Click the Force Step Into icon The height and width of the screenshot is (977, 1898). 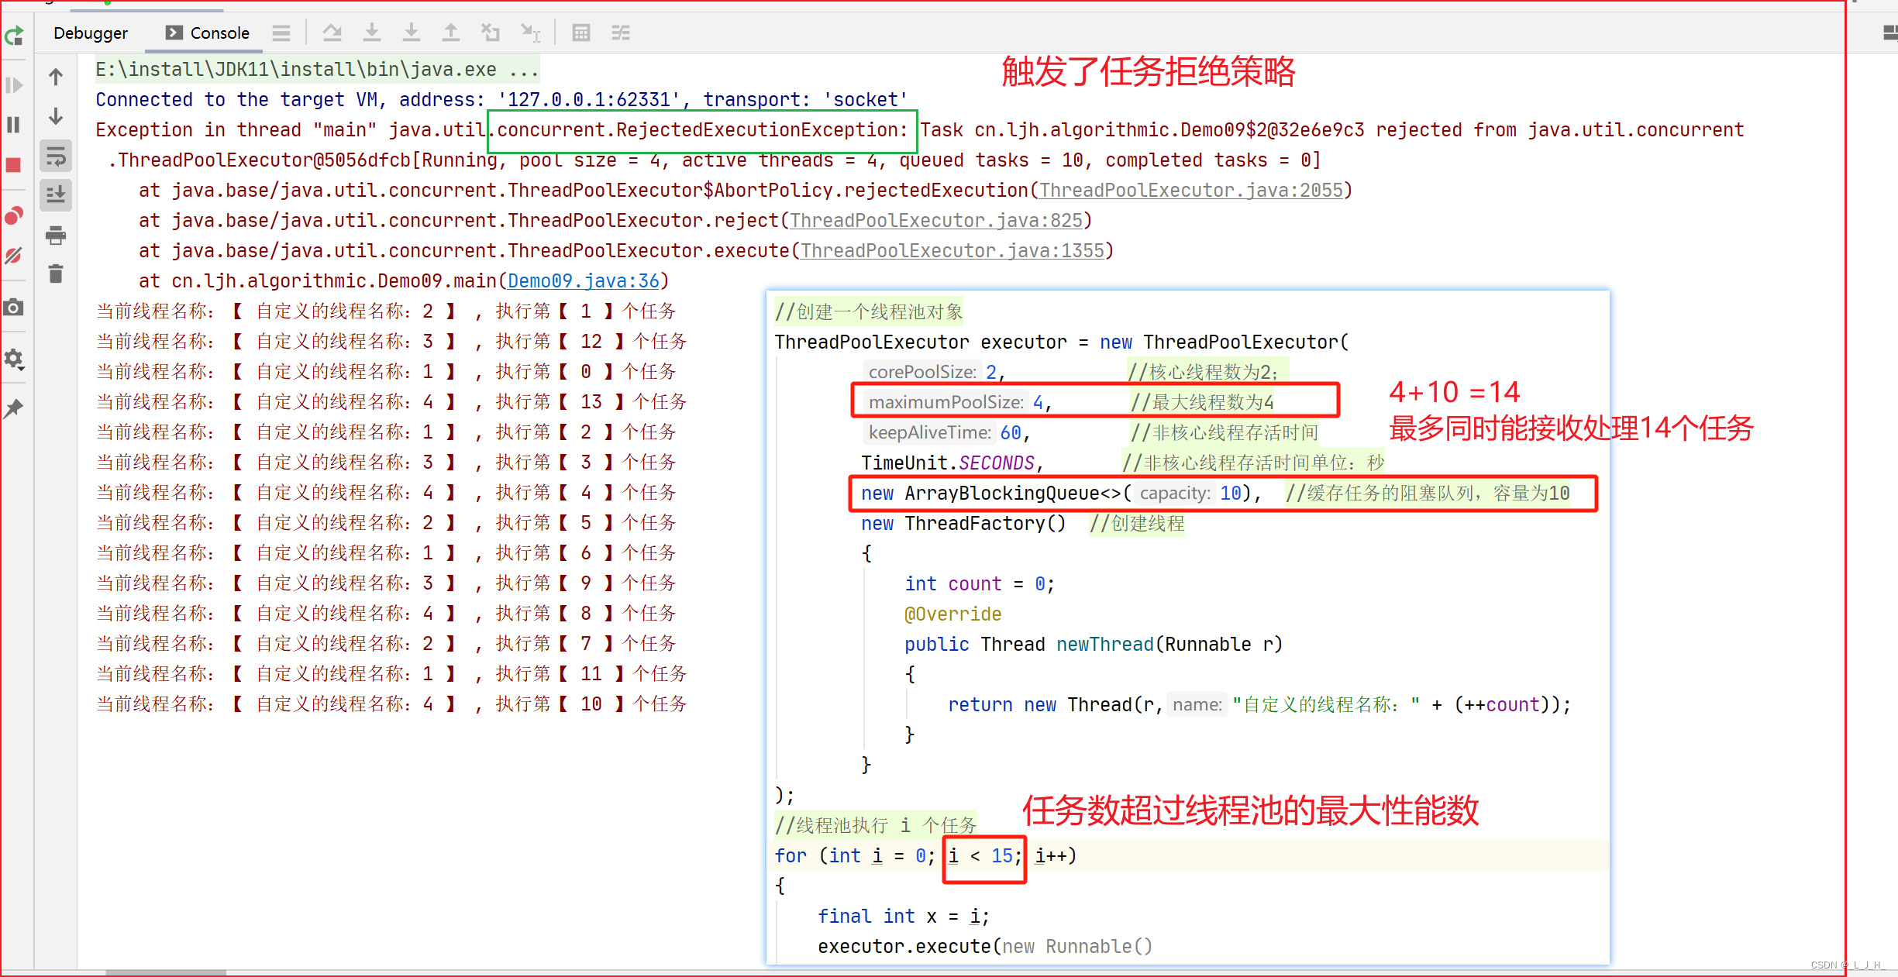412,33
